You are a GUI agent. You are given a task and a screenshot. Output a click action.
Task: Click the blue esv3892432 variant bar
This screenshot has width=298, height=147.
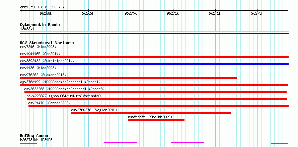[154, 64]
